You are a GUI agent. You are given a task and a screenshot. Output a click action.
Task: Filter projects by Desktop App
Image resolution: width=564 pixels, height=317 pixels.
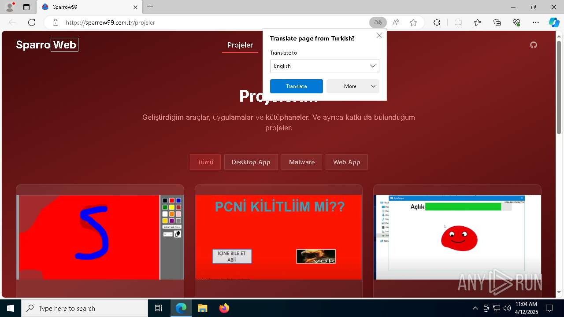pos(251,162)
